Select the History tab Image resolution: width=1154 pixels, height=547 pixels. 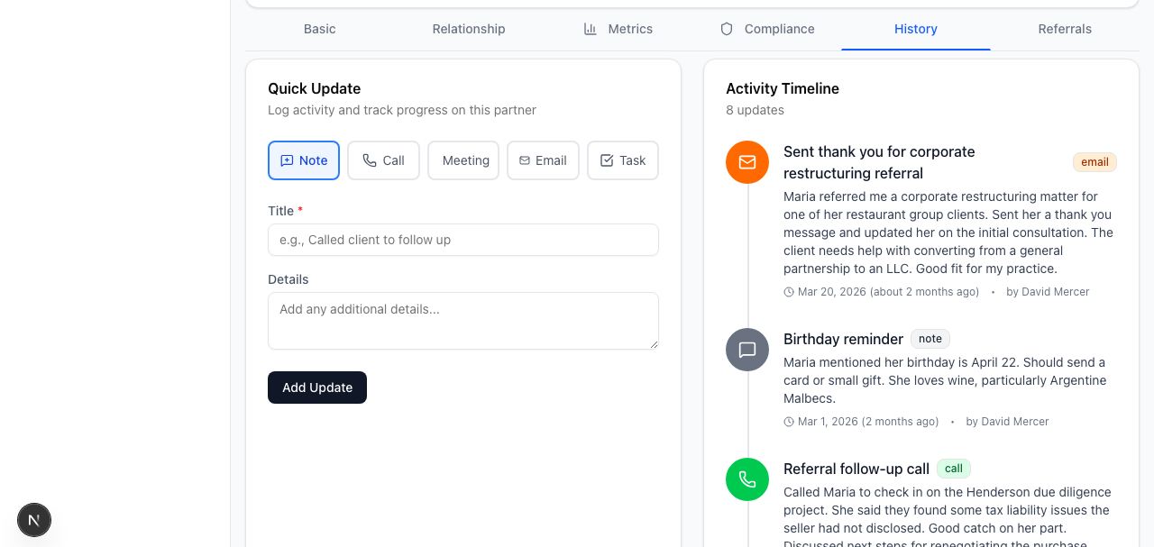point(916,29)
